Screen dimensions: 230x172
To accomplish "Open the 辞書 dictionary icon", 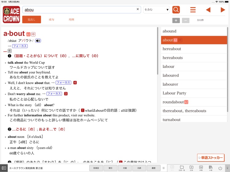I will [201, 168].
